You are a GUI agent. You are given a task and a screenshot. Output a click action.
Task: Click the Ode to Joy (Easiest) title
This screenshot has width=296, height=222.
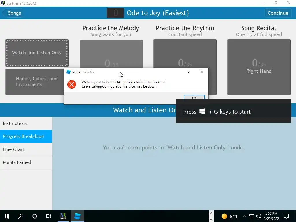(x=158, y=13)
